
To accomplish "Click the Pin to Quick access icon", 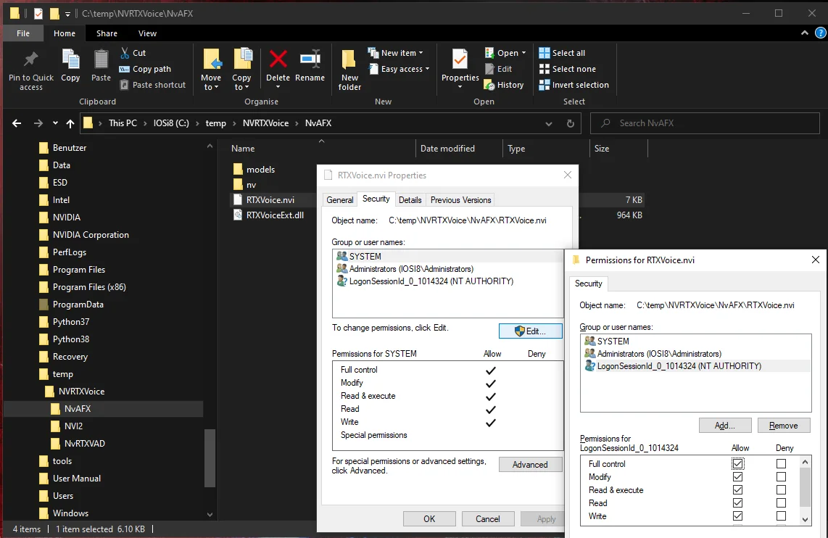I will click(x=30, y=59).
